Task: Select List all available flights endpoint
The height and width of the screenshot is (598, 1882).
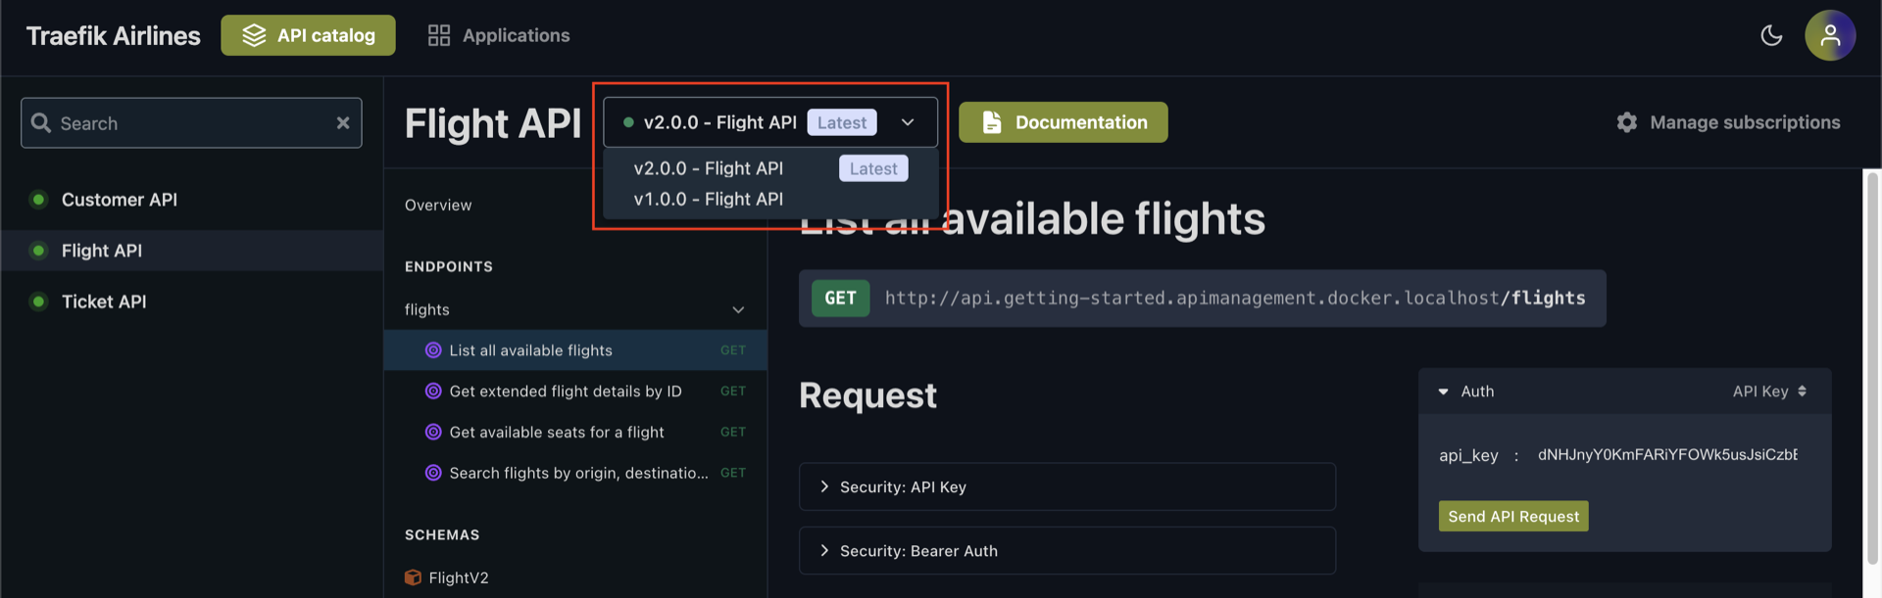Action: click(575, 350)
